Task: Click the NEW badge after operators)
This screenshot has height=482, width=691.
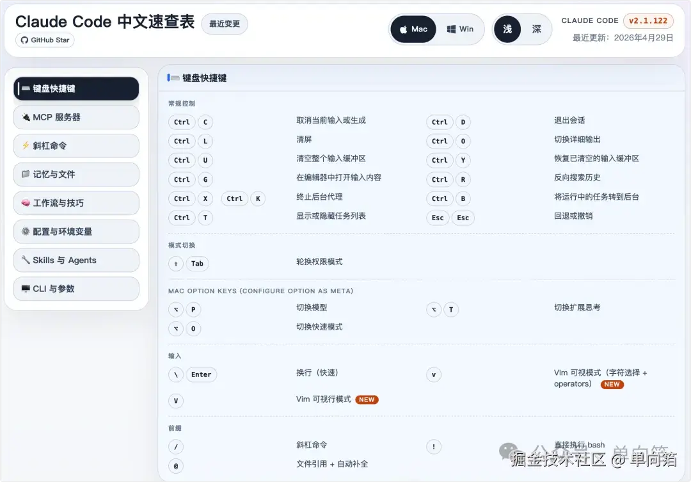Action: [x=612, y=385]
